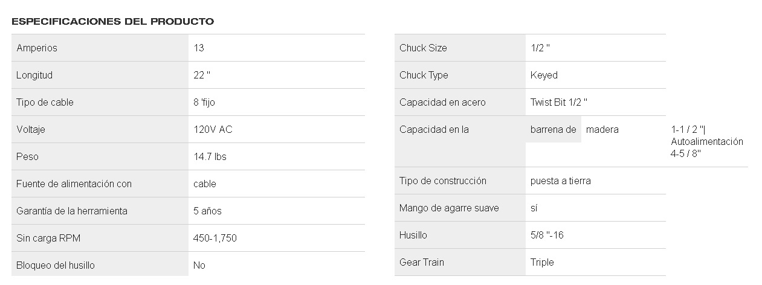The width and height of the screenshot is (762, 285).
Task: Click the Voltaje value 120V AC
Action: 213,129
